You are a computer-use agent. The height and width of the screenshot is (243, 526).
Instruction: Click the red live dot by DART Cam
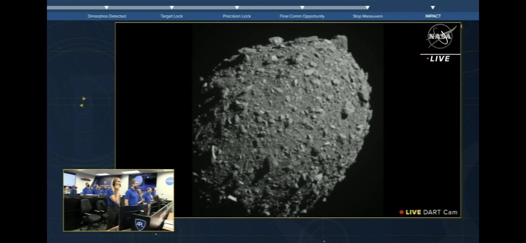pyautogui.click(x=402, y=212)
